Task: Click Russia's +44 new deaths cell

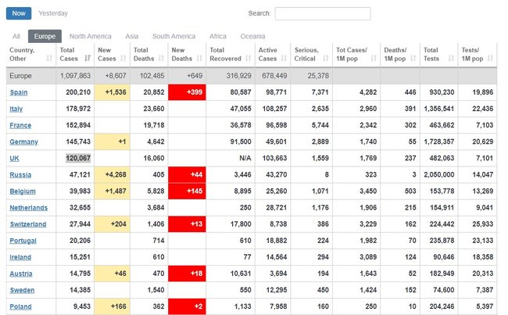Action: [x=187, y=174]
